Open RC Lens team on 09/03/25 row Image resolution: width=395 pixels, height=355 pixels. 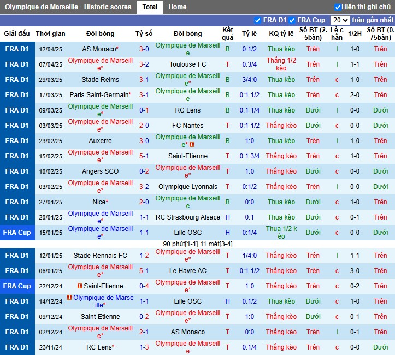click(x=188, y=110)
